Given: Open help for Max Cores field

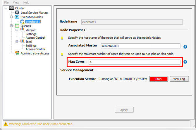Looking at the screenshot, I should click(185, 62).
